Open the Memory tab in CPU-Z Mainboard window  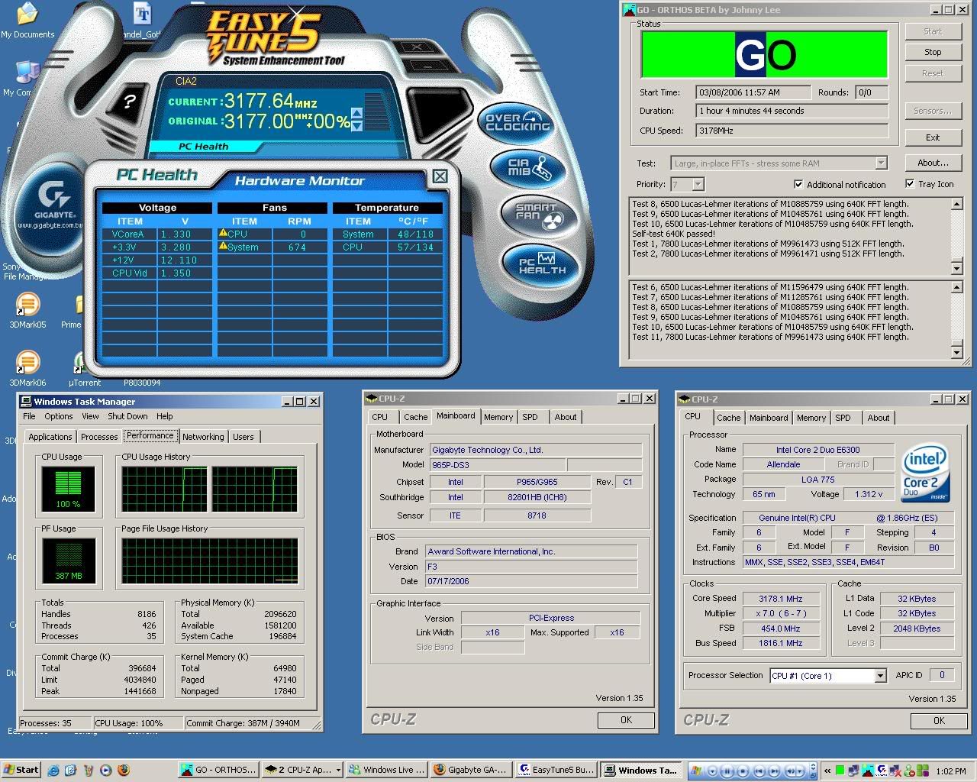tap(498, 417)
